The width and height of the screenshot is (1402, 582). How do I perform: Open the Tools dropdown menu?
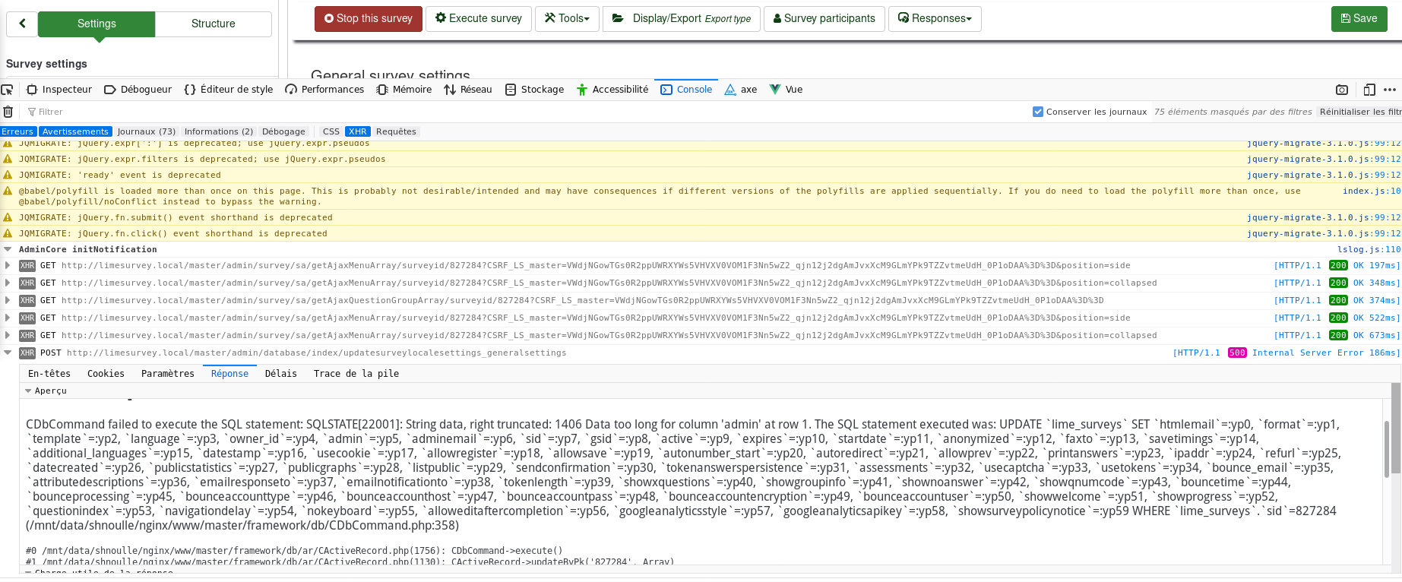567,19
